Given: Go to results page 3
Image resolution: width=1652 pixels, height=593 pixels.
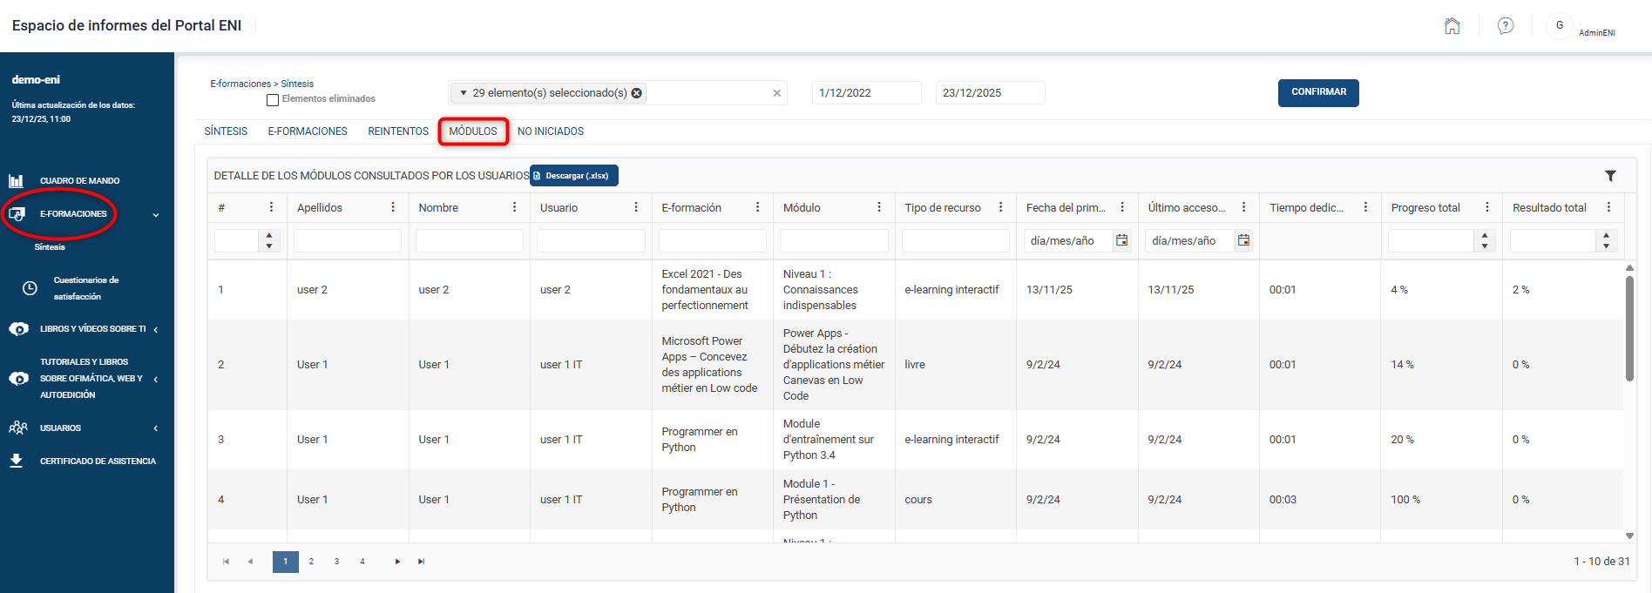Looking at the screenshot, I should (336, 562).
